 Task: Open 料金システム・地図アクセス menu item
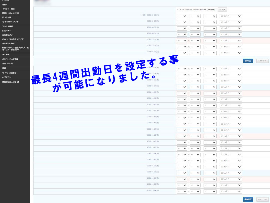click(15, 49)
